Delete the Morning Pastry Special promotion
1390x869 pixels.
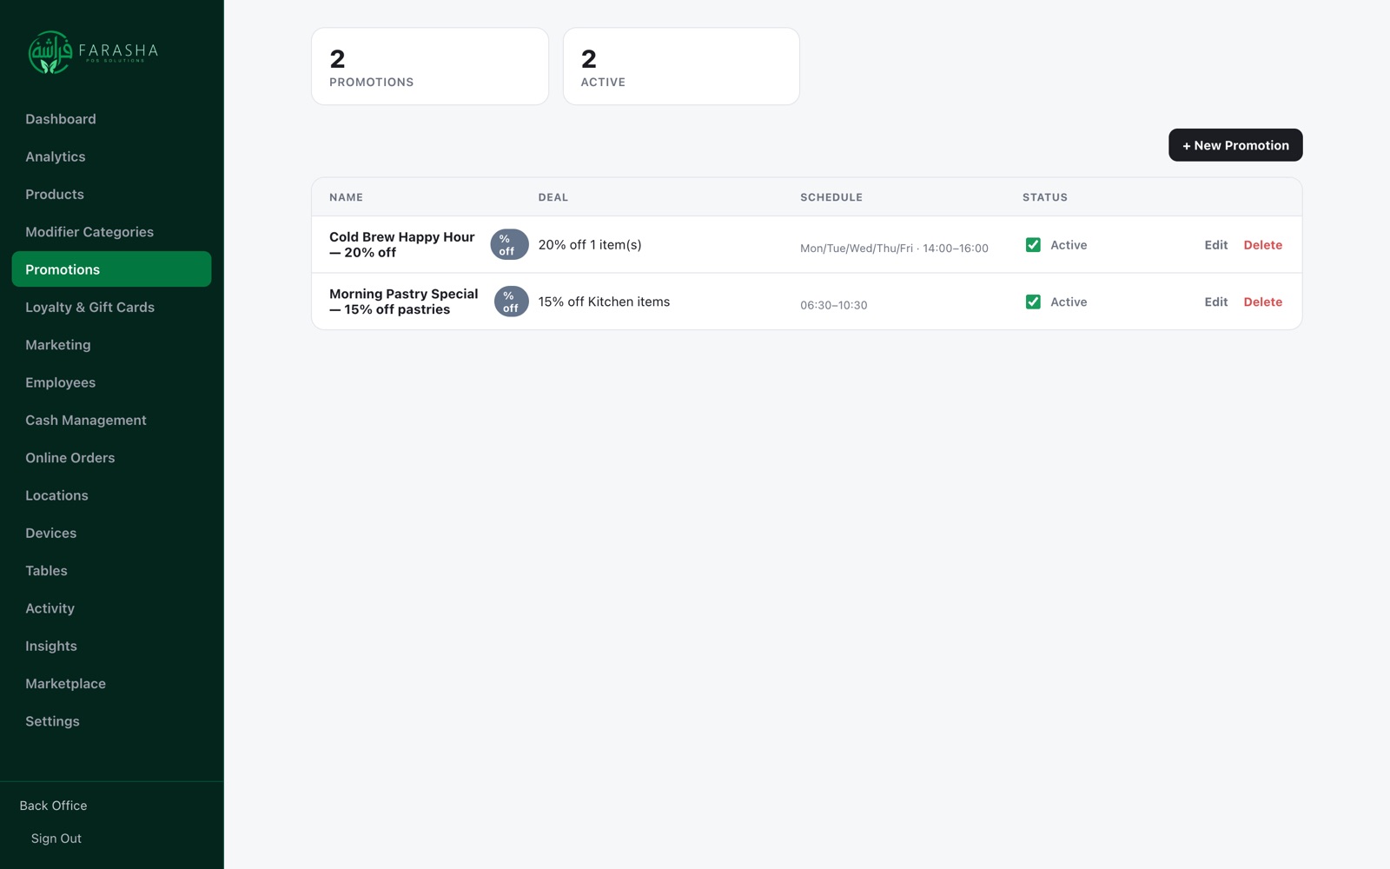pos(1262,302)
